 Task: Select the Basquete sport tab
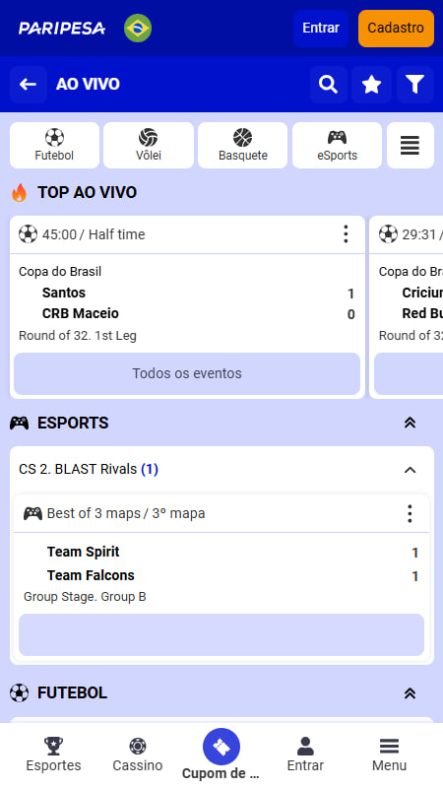coord(242,145)
